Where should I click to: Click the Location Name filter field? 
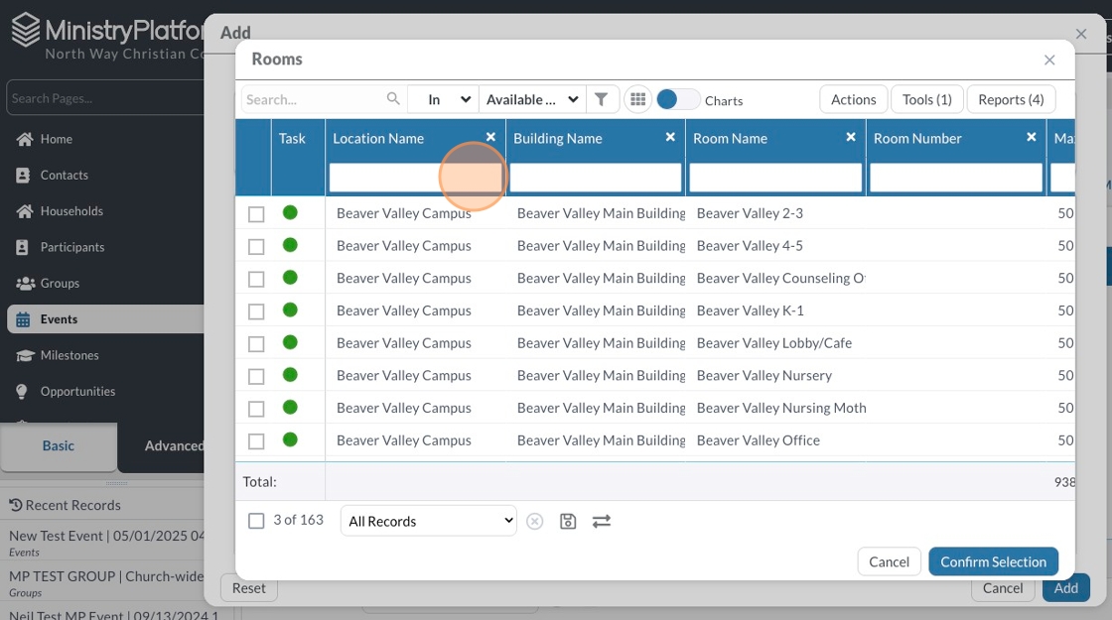point(416,178)
